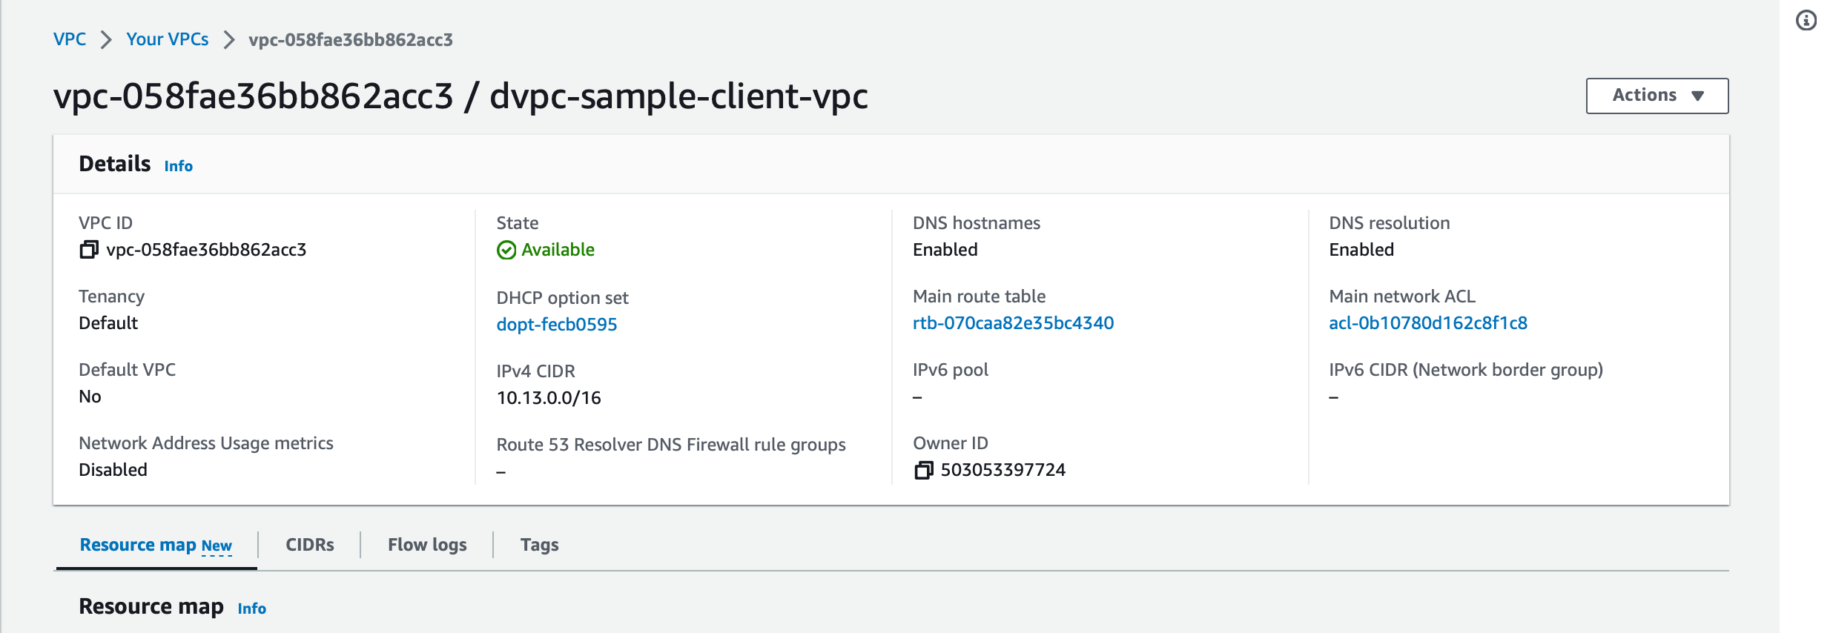Click the IPv6 pool label
1833x633 pixels.
pos(951,370)
